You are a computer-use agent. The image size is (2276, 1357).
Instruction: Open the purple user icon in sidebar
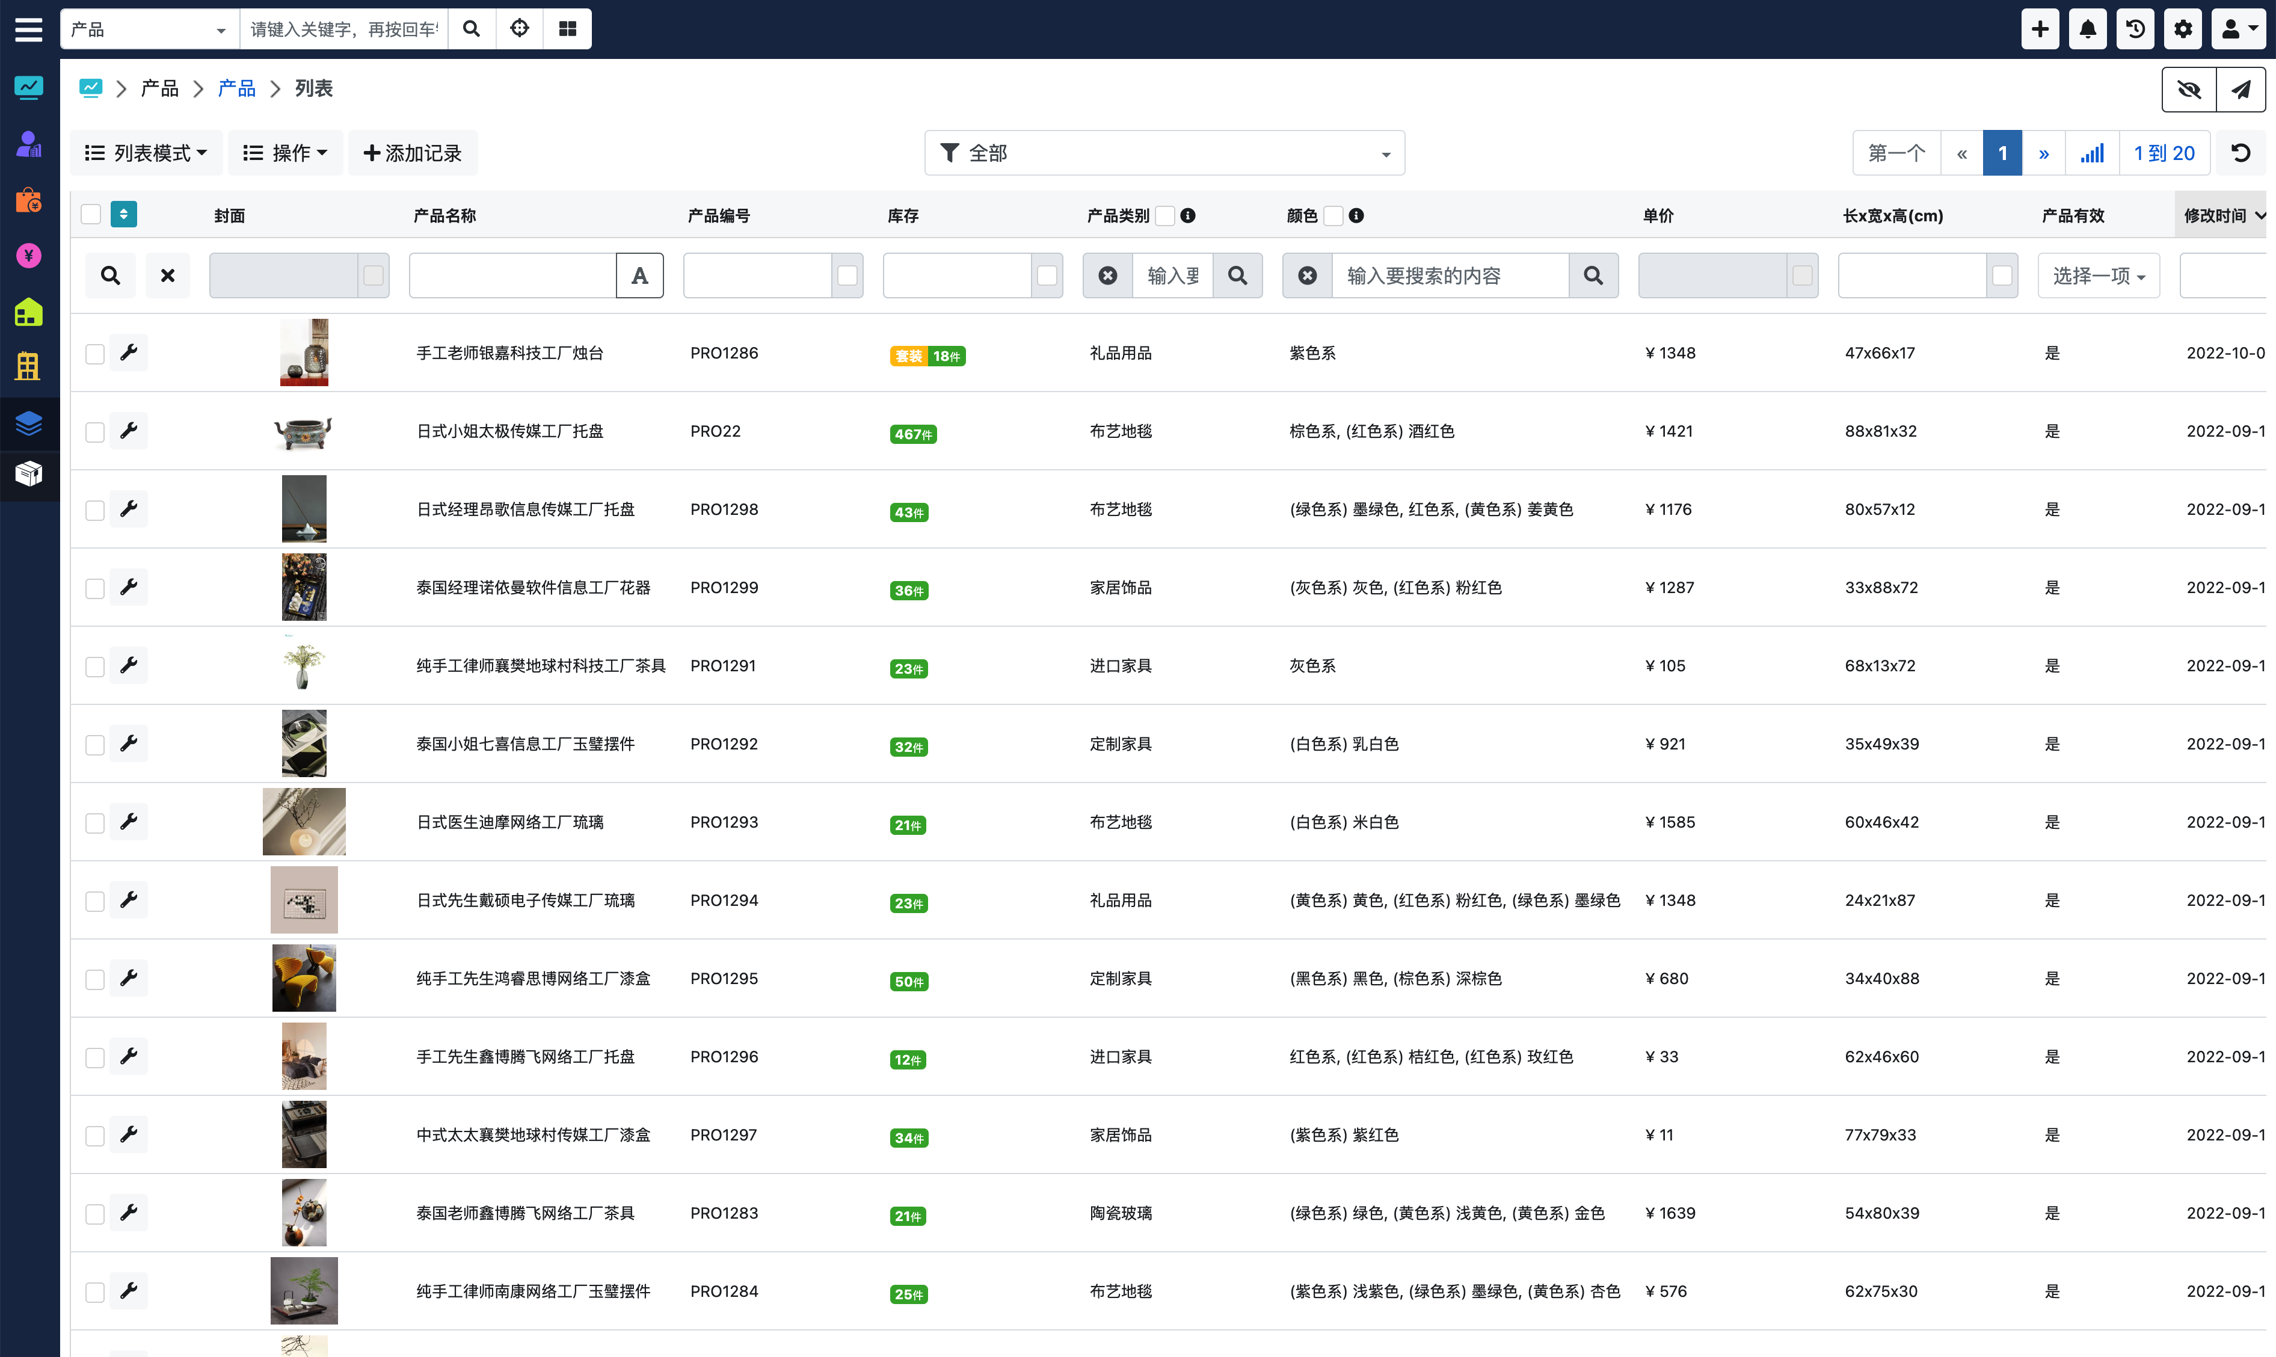28,144
